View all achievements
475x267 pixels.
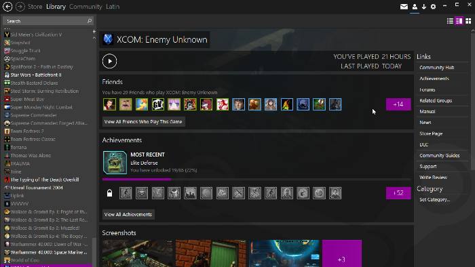click(x=128, y=214)
